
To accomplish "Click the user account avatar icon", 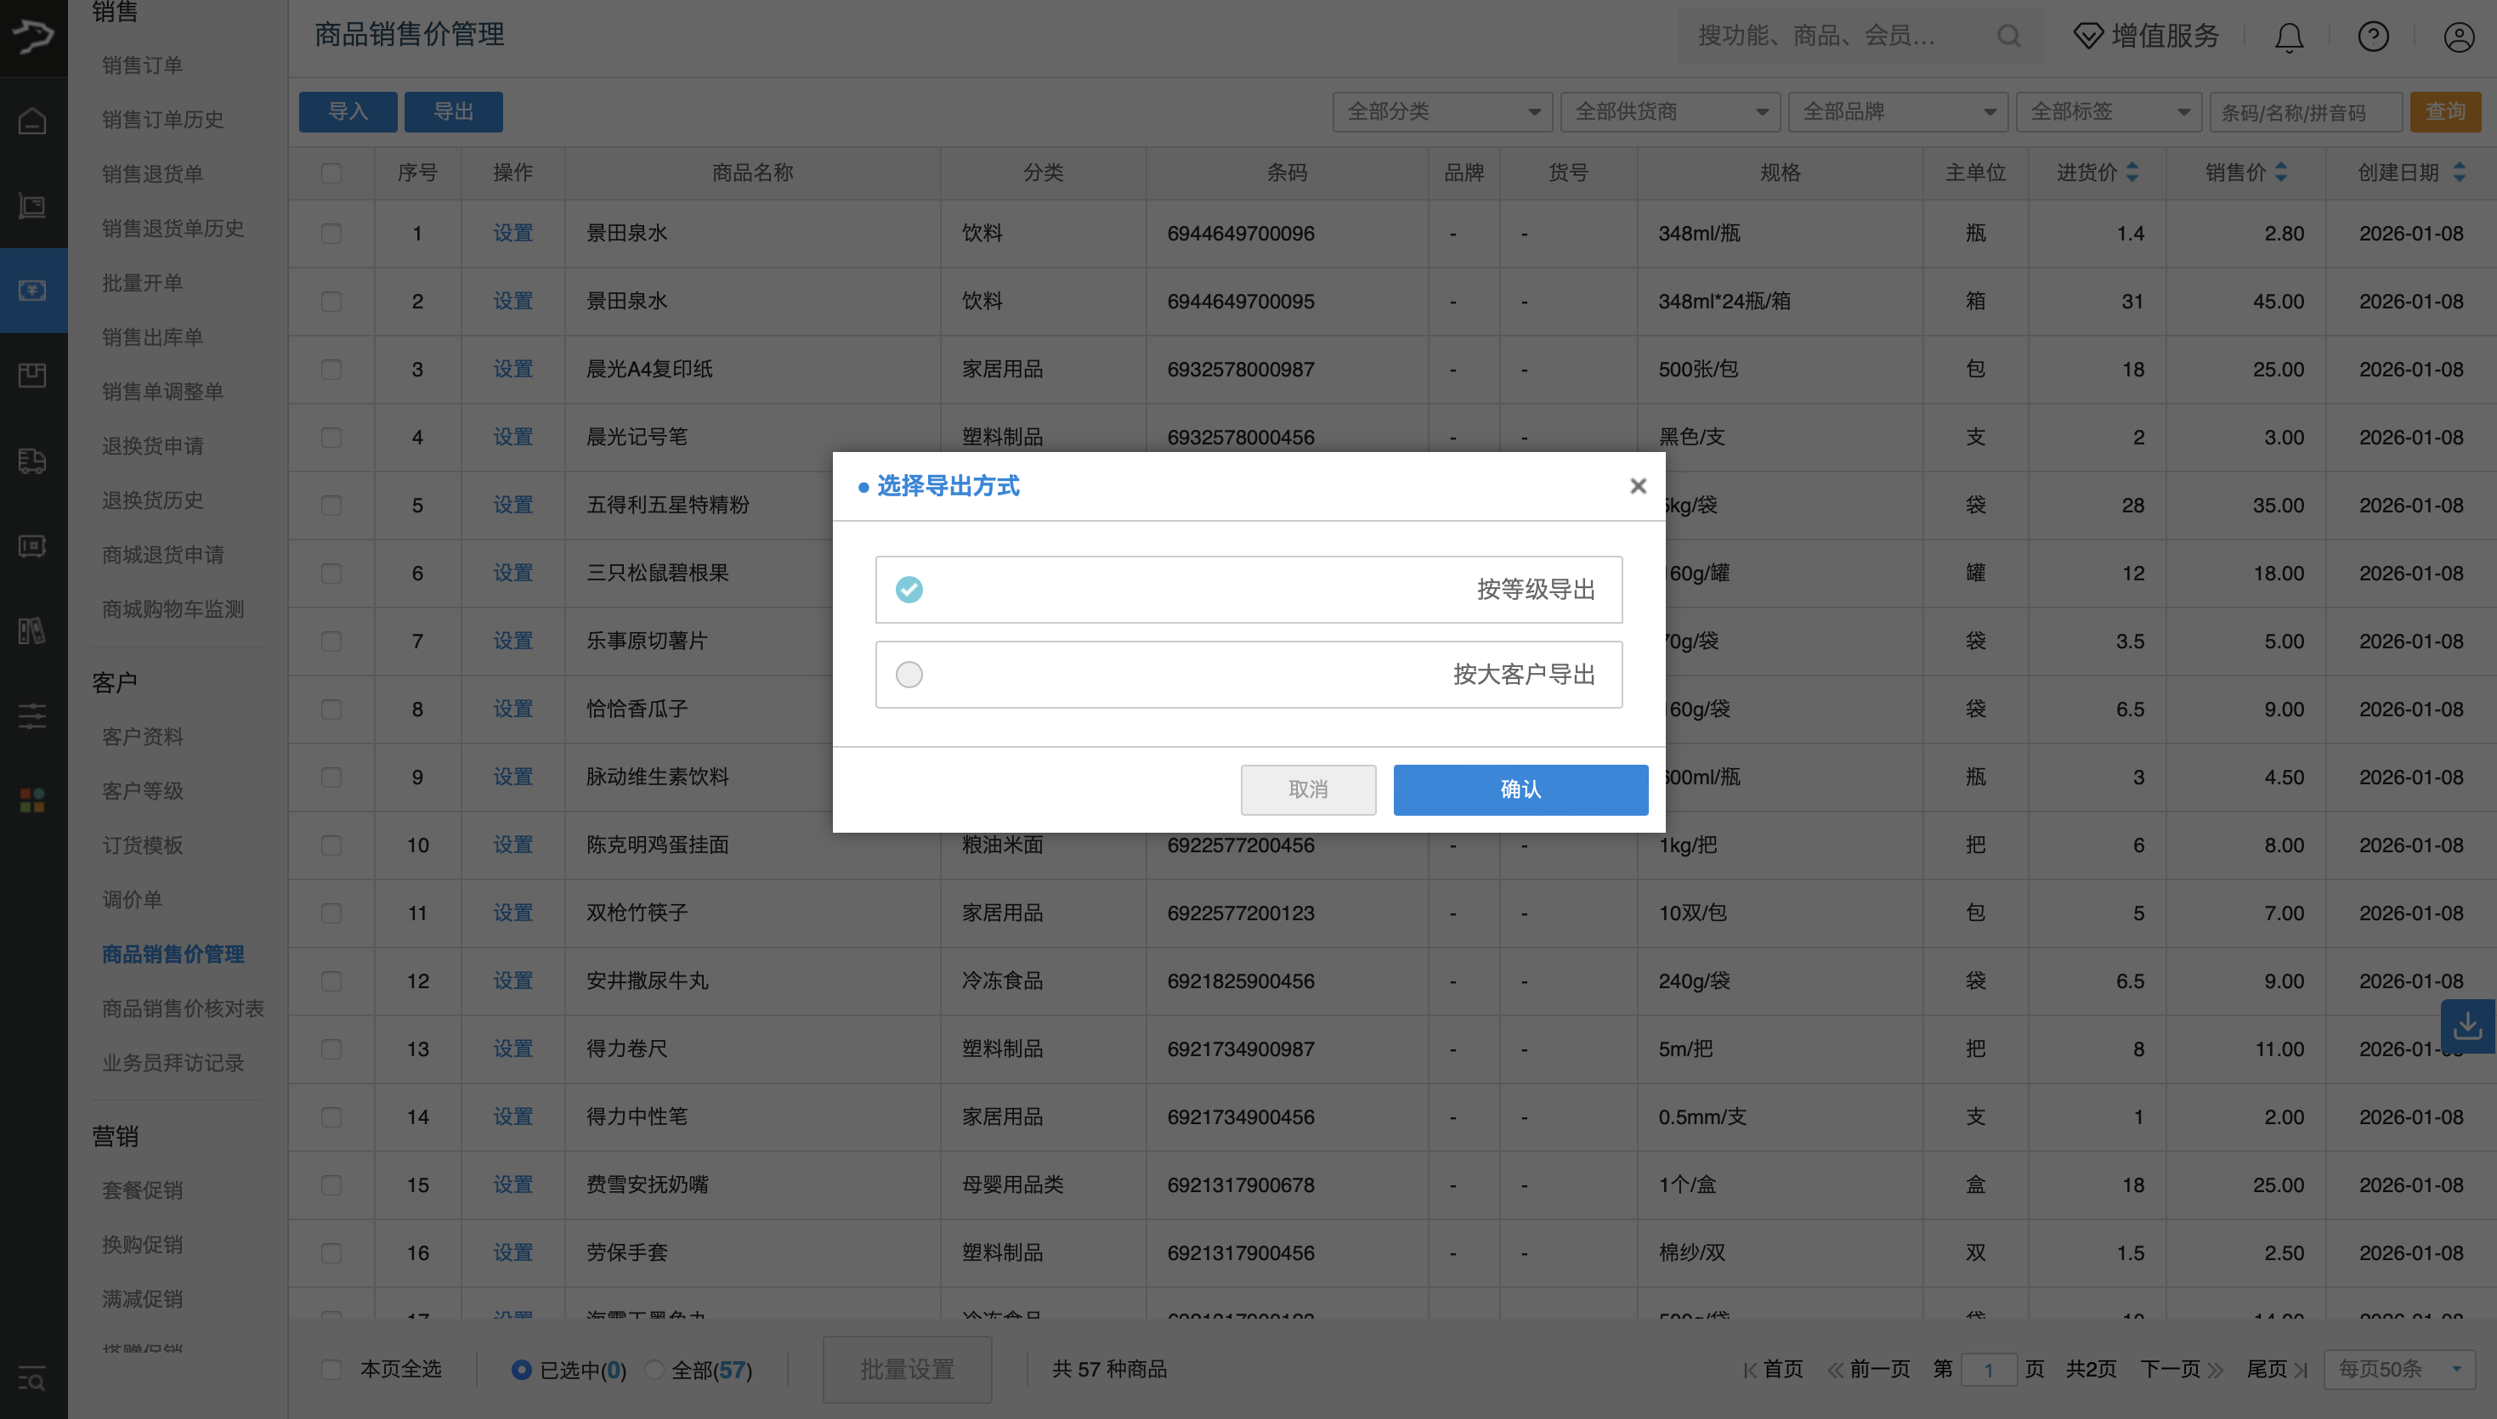I will tap(2458, 37).
